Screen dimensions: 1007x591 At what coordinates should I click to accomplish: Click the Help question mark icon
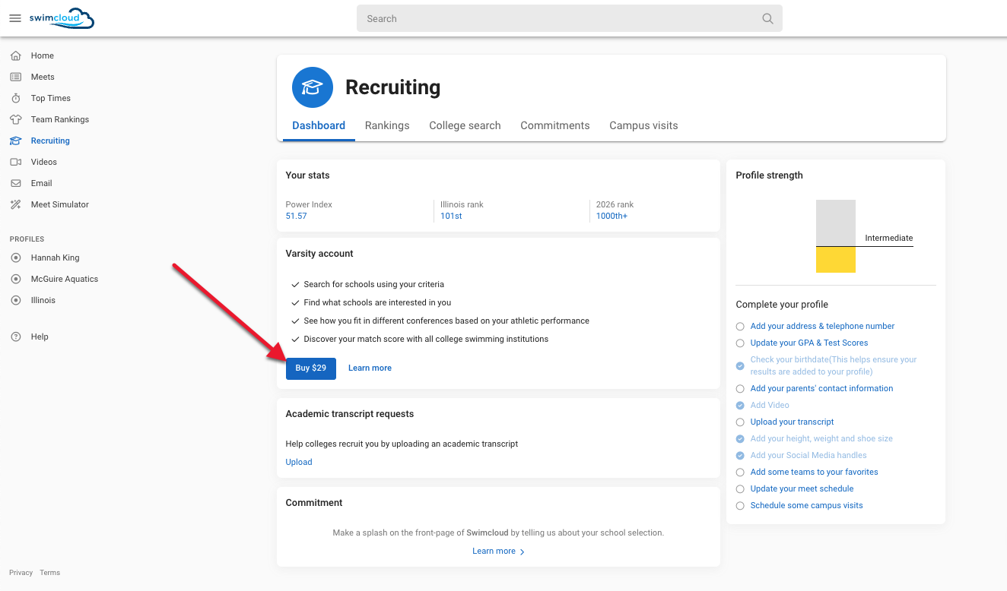click(16, 337)
